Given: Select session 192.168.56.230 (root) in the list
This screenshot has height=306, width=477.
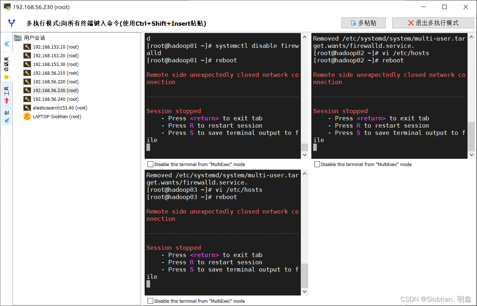Looking at the screenshot, I should point(55,90).
